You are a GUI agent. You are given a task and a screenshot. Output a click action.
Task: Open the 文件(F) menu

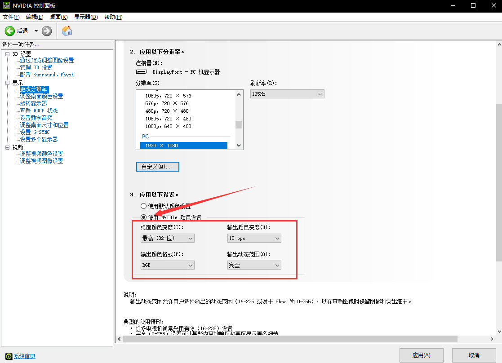tap(11, 17)
